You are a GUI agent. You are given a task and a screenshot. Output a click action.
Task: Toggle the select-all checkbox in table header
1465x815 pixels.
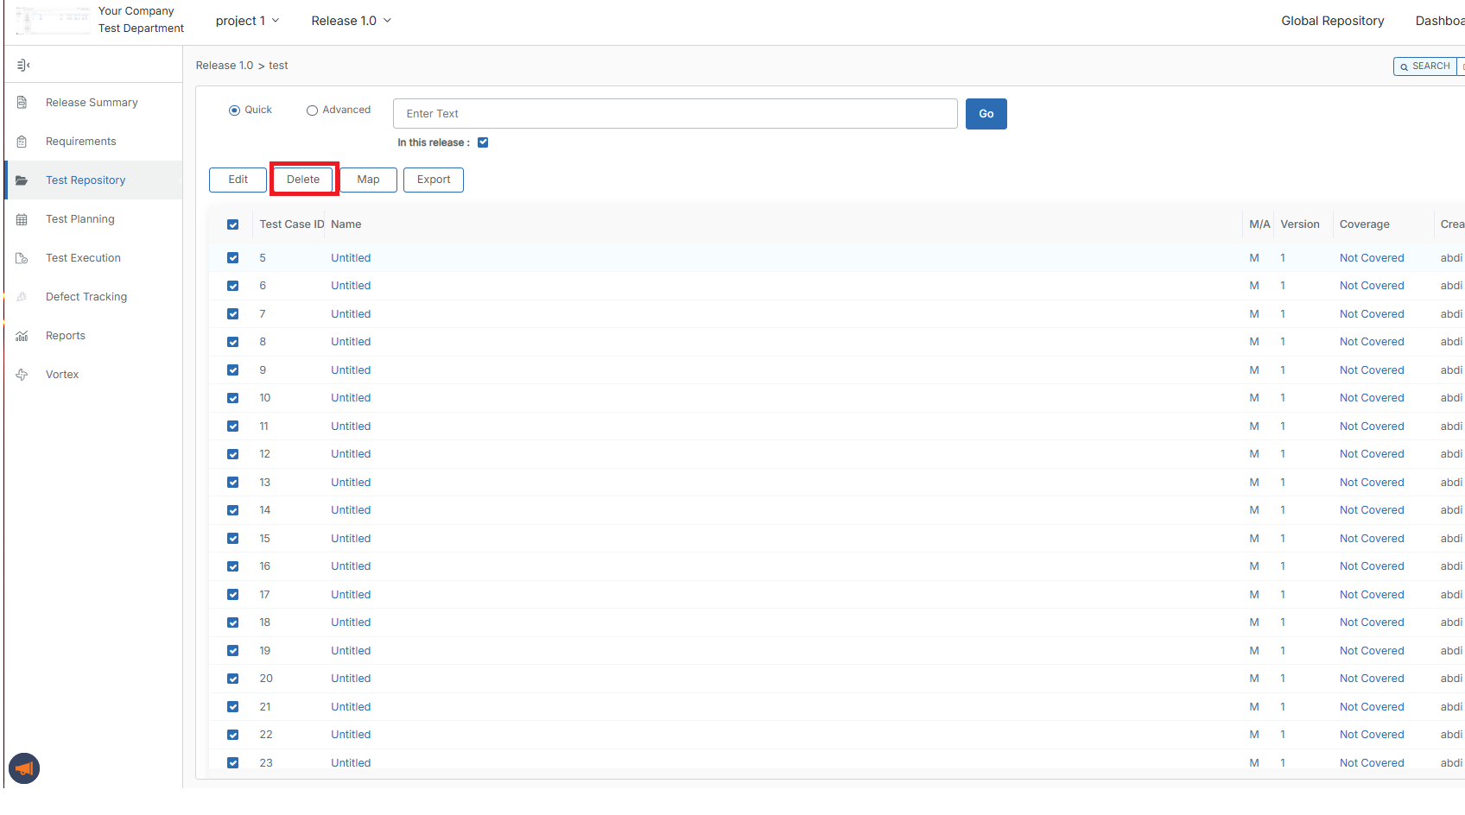click(x=233, y=224)
